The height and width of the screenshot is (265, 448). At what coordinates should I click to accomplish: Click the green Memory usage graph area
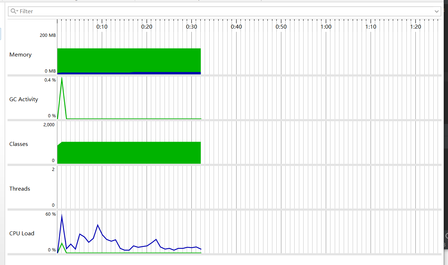[129, 60]
